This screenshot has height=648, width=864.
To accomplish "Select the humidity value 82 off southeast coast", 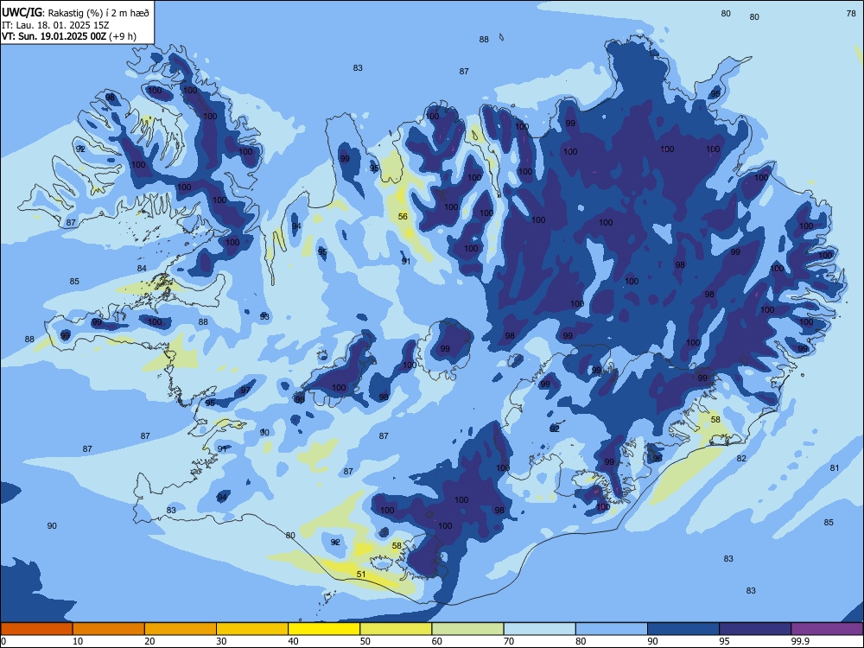I will 741,459.
